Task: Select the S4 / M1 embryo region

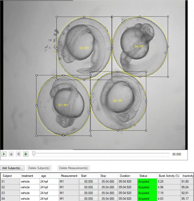Action: pos(139,46)
